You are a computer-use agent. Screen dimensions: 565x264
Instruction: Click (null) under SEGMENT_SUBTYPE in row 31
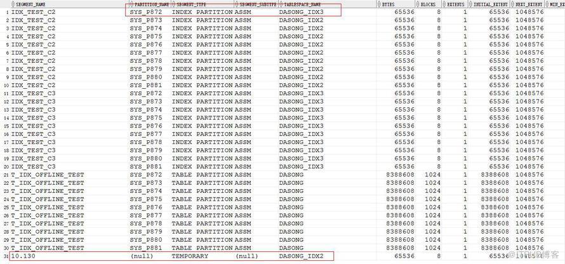point(247,256)
